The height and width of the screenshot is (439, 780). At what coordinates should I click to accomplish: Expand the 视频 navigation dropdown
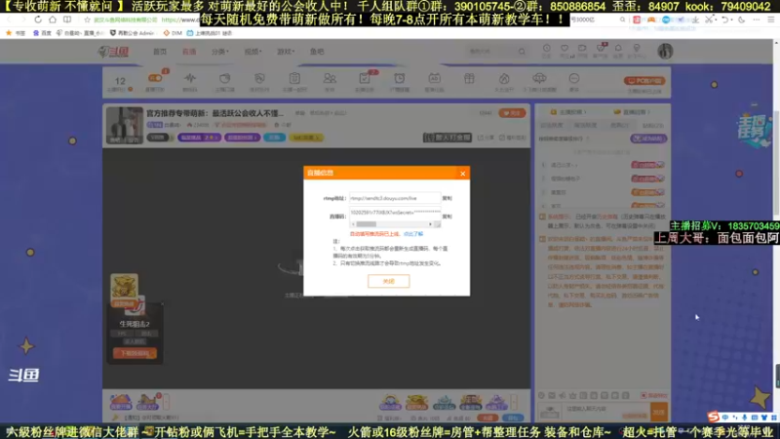[253, 52]
